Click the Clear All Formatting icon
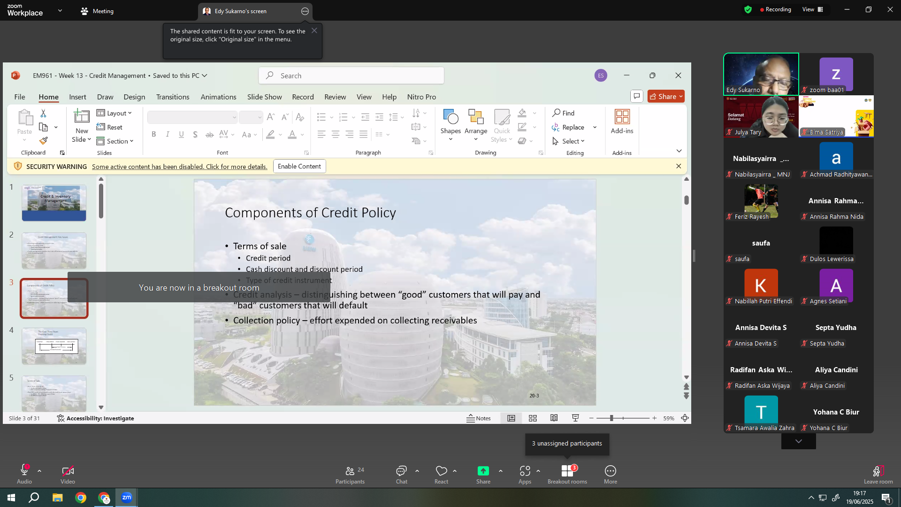 point(300,117)
